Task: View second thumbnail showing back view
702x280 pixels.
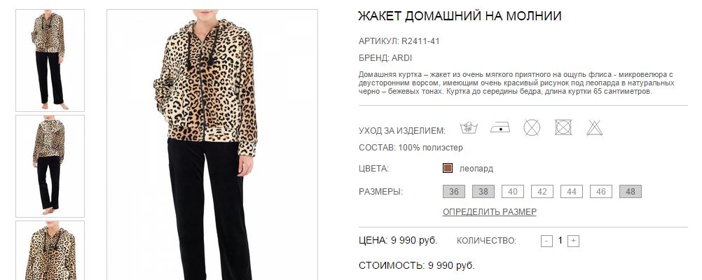Action: point(50,166)
